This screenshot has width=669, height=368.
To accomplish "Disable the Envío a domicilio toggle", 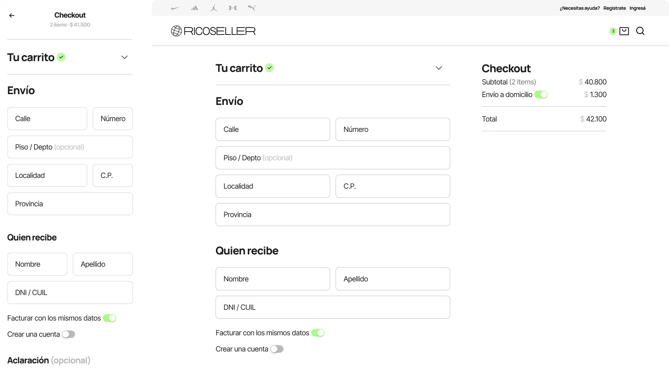I will click(x=541, y=95).
